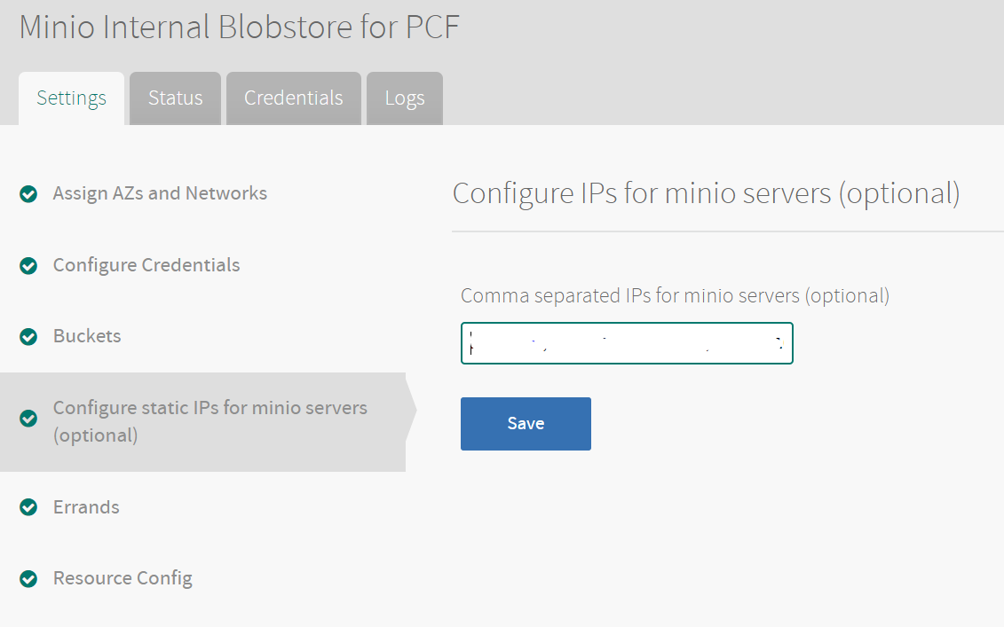This screenshot has height=627, width=1004.
Task: Click the check icon for Configure static IPs section
Action: click(x=28, y=413)
